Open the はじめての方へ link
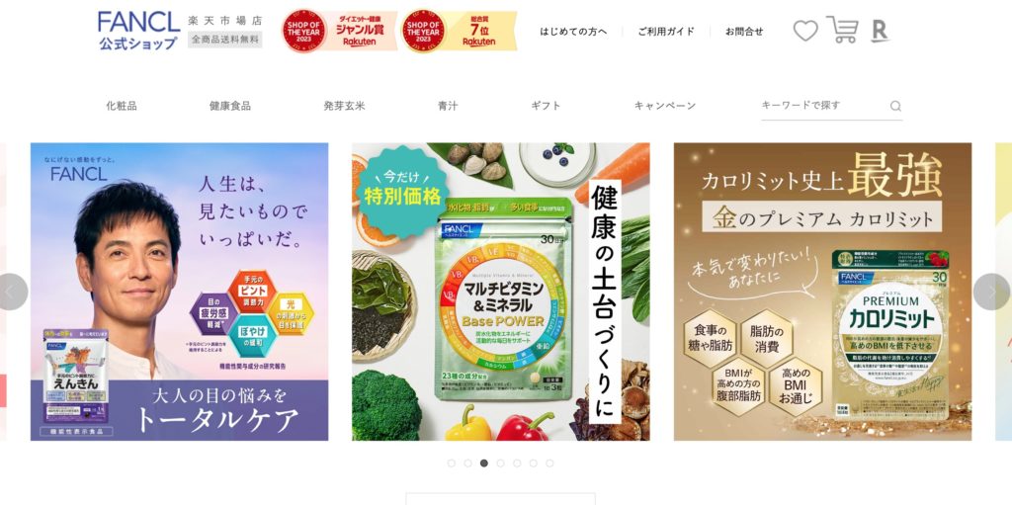The image size is (1012, 505). click(573, 31)
